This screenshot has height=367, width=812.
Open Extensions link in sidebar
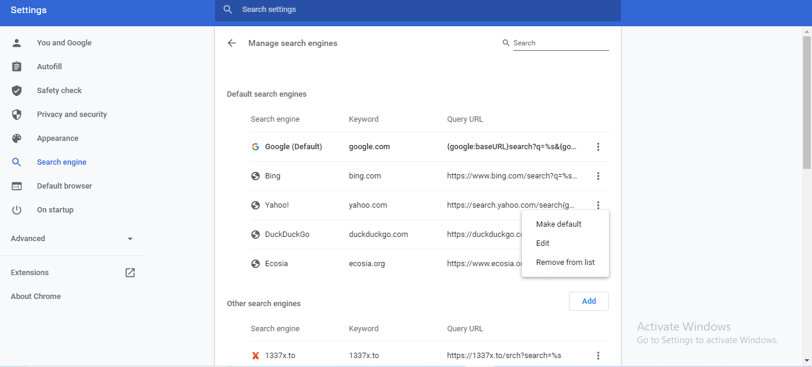pyautogui.click(x=30, y=273)
